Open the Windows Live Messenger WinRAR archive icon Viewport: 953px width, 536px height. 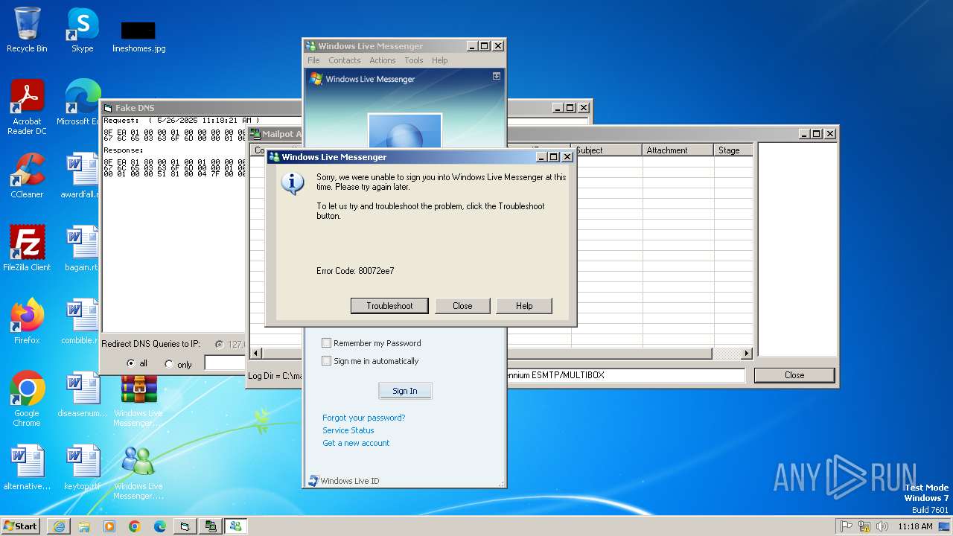coord(138,402)
